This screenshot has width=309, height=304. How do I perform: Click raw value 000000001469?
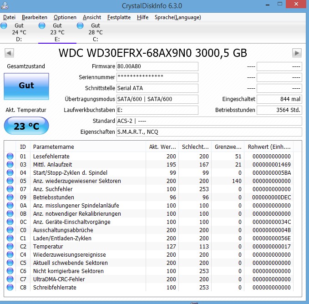272,164
